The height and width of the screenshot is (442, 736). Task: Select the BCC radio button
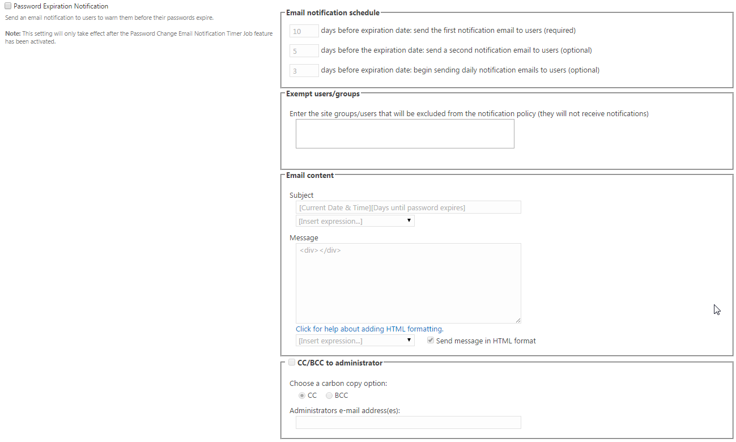[x=329, y=396]
